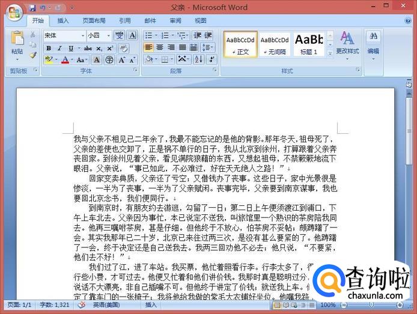
Task: Toggle strikethrough abc formatting
Action: [x=88, y=48]
